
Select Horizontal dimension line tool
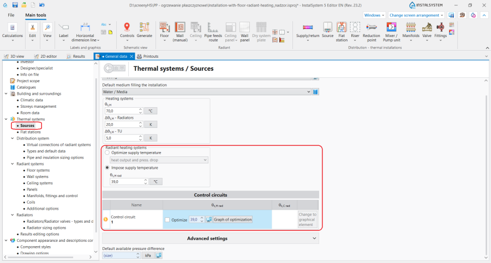tap(85, 32)
